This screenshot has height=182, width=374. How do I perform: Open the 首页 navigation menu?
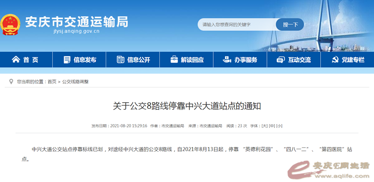(26, 60)
